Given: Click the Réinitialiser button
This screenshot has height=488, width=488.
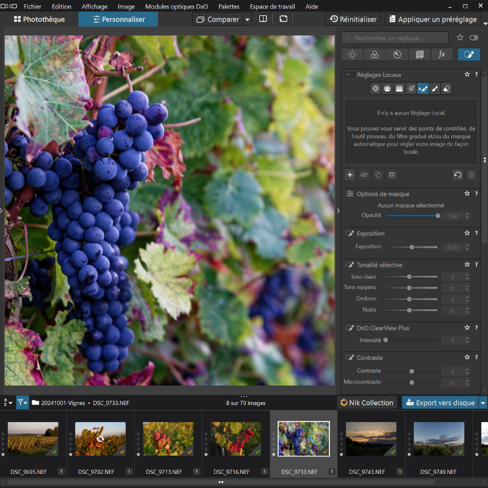Looking at the screenshot, I should 353,19.
